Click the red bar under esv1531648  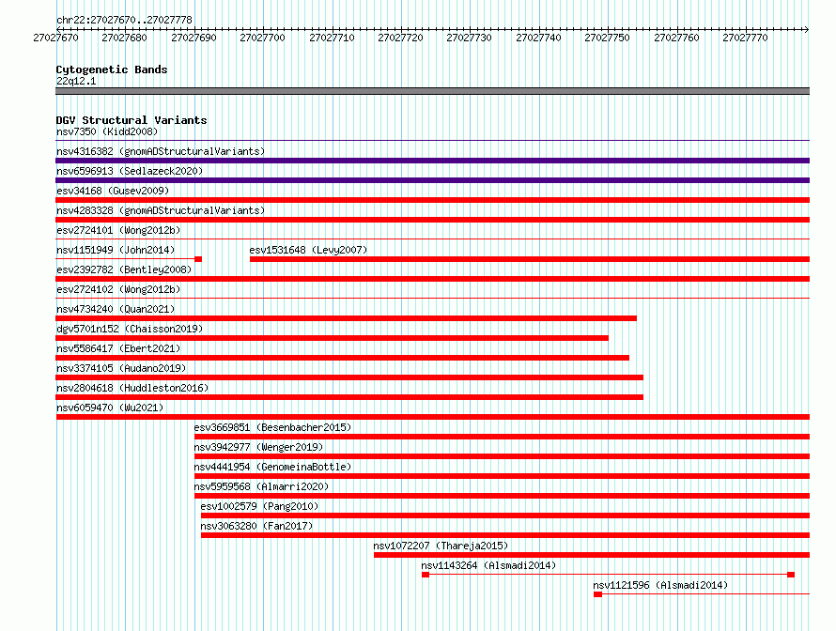click(x=530, y=259)
